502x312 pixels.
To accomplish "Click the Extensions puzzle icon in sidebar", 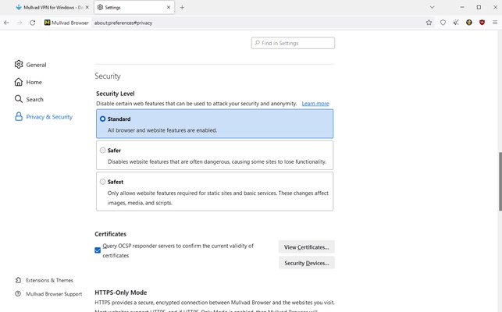I will 18,280.
